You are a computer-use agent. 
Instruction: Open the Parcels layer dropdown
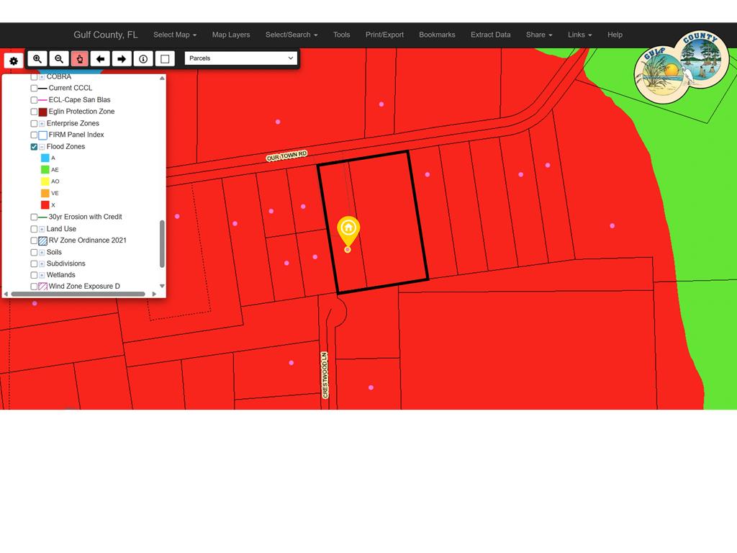coord(240,58)
